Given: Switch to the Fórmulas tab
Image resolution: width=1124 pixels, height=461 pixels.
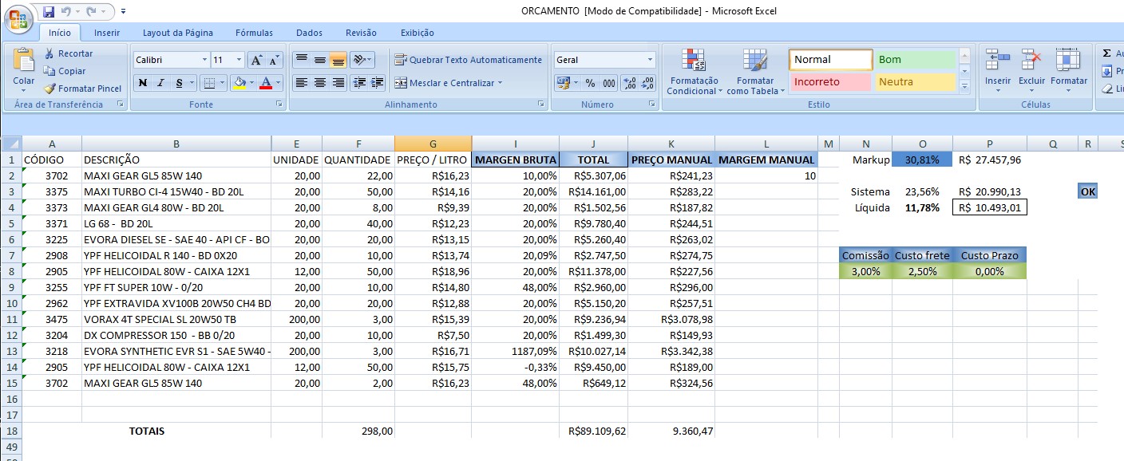Looking at the screenshot, I should pyautogui.click(x=254, y=33).
